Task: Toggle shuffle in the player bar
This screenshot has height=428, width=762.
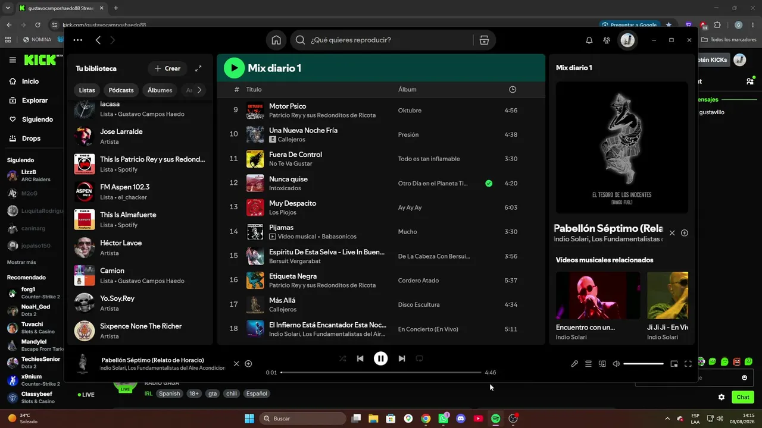Action: tap(342, 358)
